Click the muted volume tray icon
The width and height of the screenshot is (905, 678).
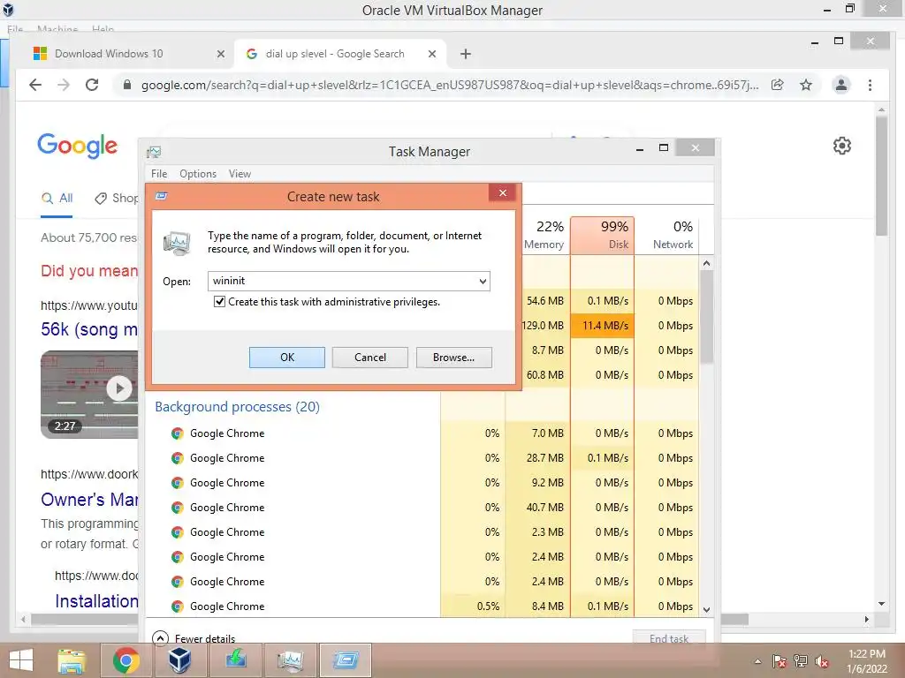click(x=822, y=661)
